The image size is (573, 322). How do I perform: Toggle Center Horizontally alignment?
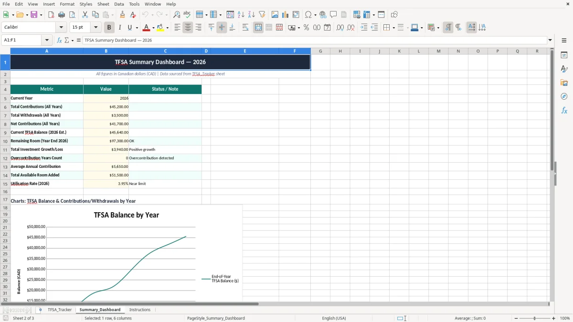click(188, 28)
